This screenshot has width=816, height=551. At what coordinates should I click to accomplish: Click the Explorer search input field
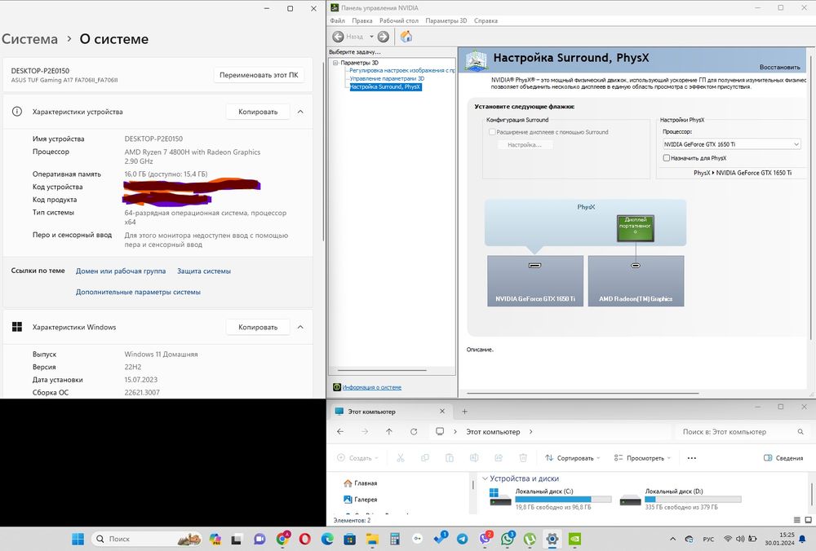coord(743,432)
